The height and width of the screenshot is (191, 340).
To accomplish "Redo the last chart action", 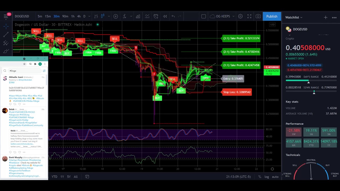I will pyautogui.click(x=180, y=16).
